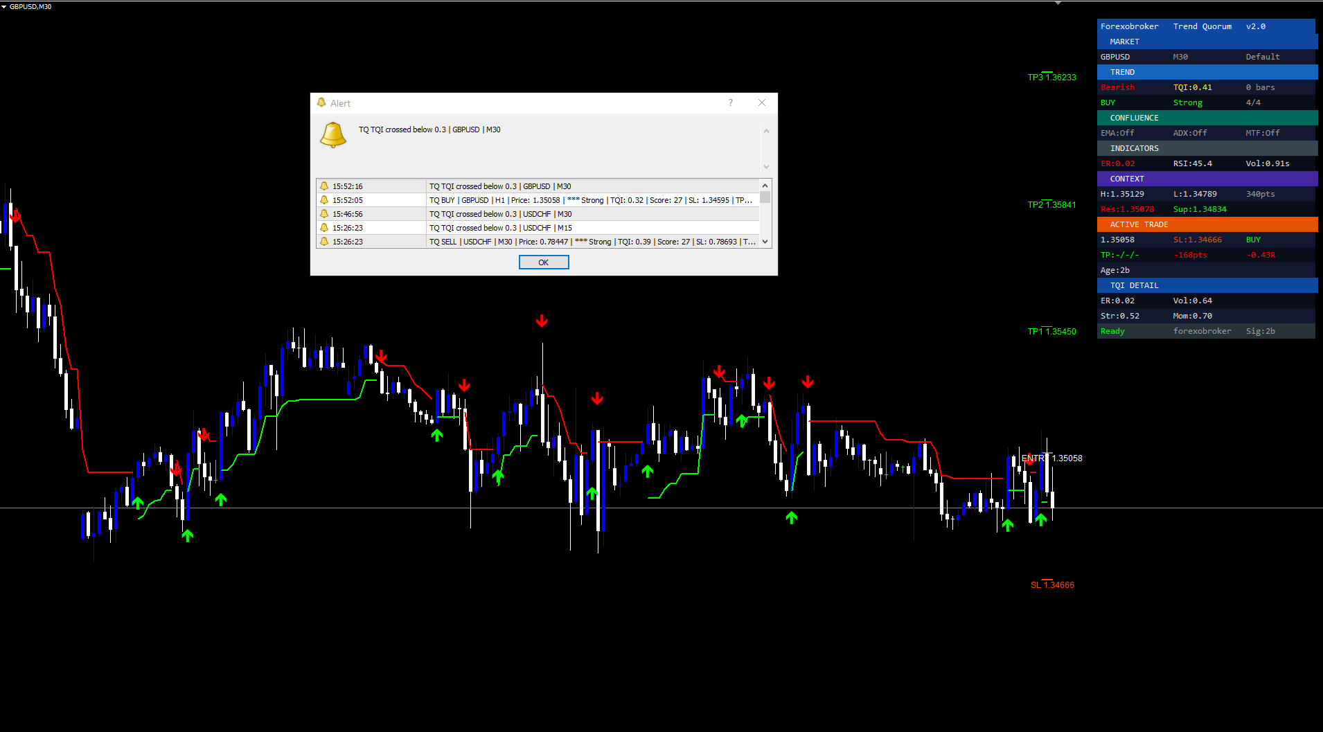The height and width of the screenshot is (732, 1323).
Task: Click the Res:1.35078 resistance value
Action: 1128,209
